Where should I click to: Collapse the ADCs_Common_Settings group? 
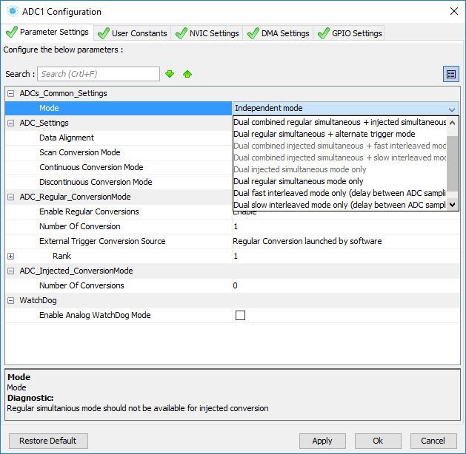click(10, 93)
